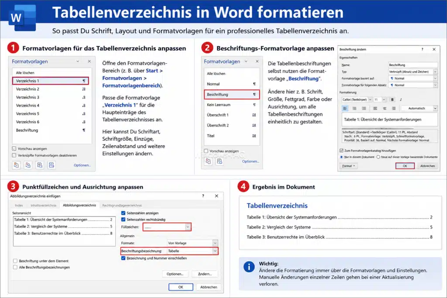Toggle Vorschau anzeigen under the Verzeichnis list
The image size is (447, 298).
14,149
